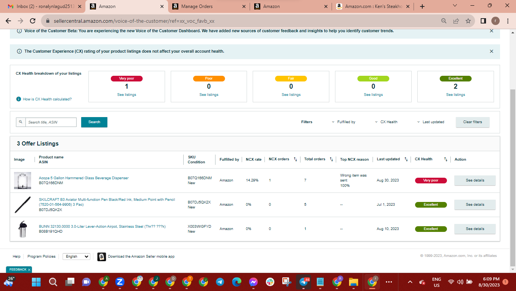Open Slack from the taskbar
The height and width of the screenshot is (291, 516).
[x=270, y=282]
